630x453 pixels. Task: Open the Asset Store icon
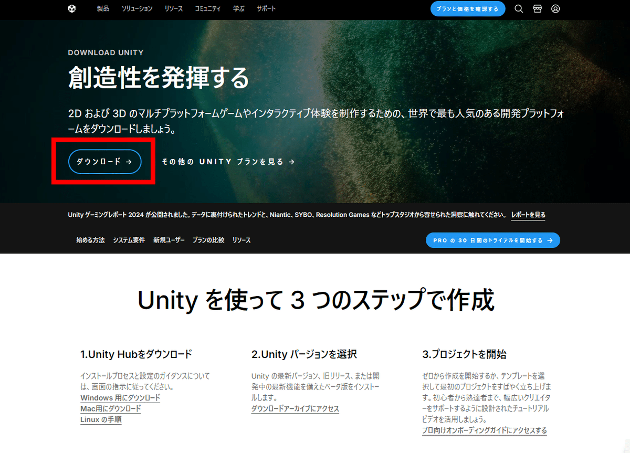point(537,9)
